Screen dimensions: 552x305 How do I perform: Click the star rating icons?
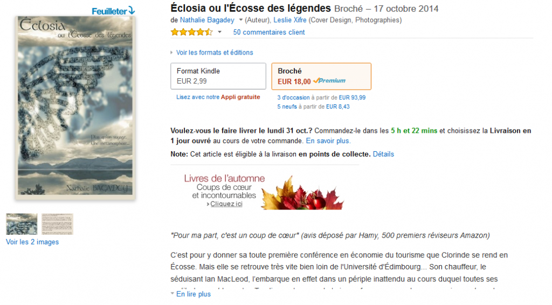[x=192, y=32]
